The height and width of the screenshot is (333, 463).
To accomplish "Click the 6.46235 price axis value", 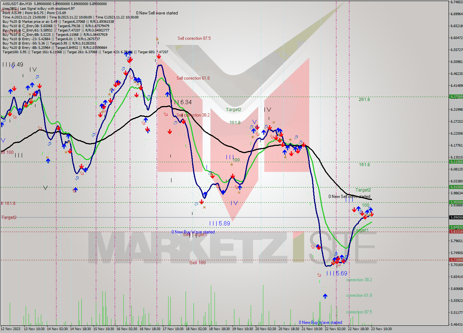I will 456,73.
